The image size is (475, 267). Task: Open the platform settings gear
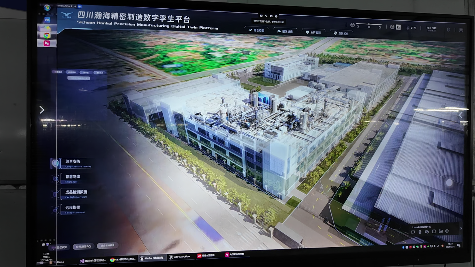[449, 30]
